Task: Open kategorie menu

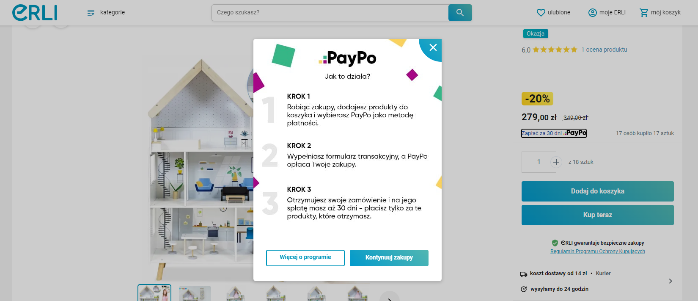Action: tap(106, 13)
